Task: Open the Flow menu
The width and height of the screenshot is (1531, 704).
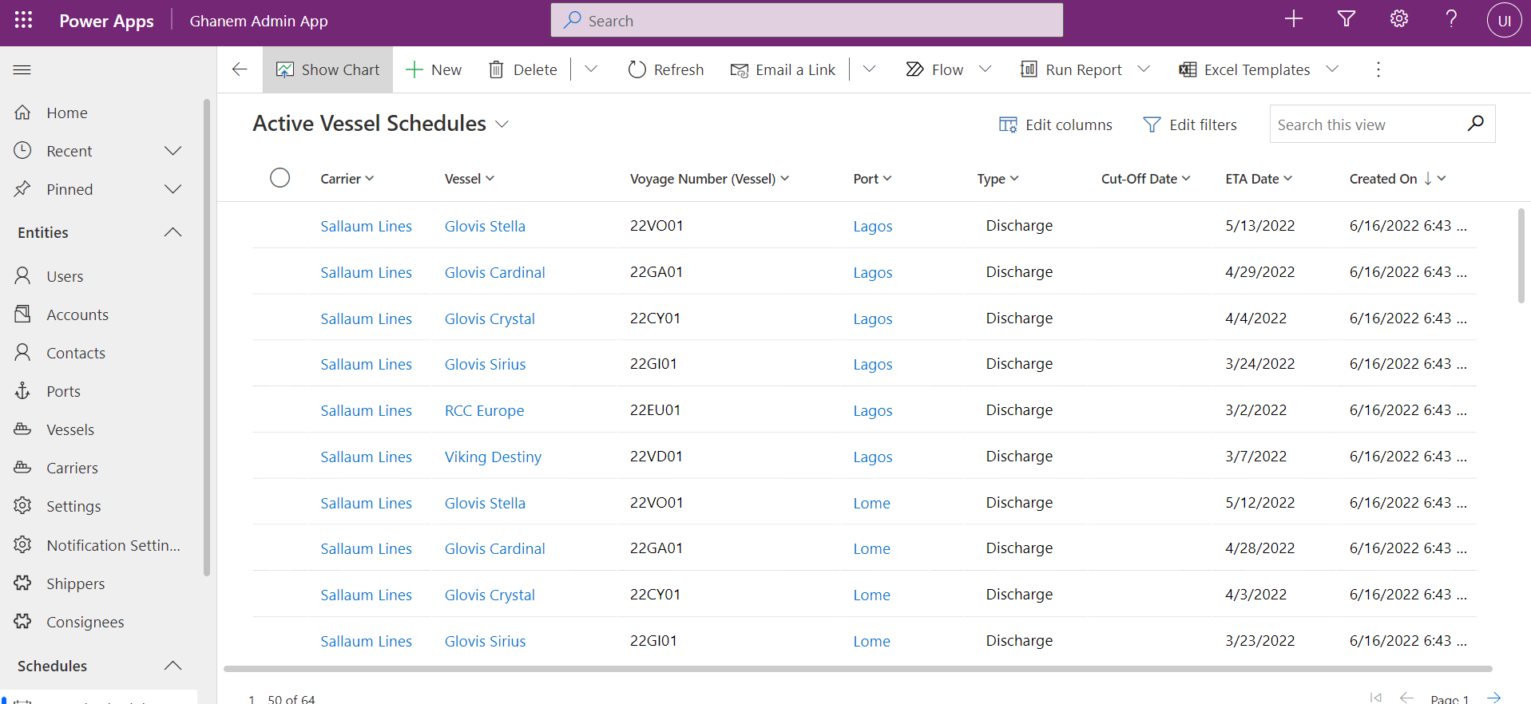Action: coord(934,69)
